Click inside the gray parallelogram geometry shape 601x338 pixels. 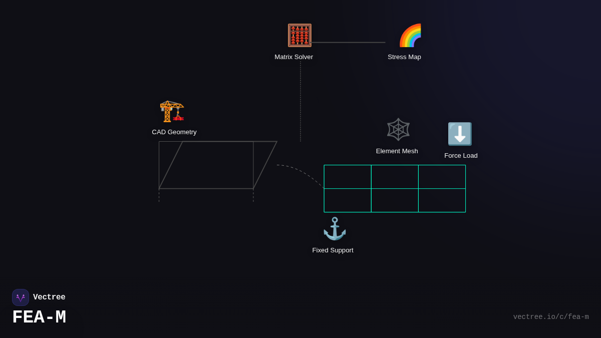tap(218, 165)
